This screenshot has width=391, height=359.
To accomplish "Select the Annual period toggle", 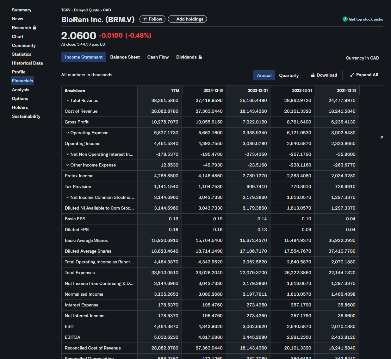I will [x=264, y=75].
